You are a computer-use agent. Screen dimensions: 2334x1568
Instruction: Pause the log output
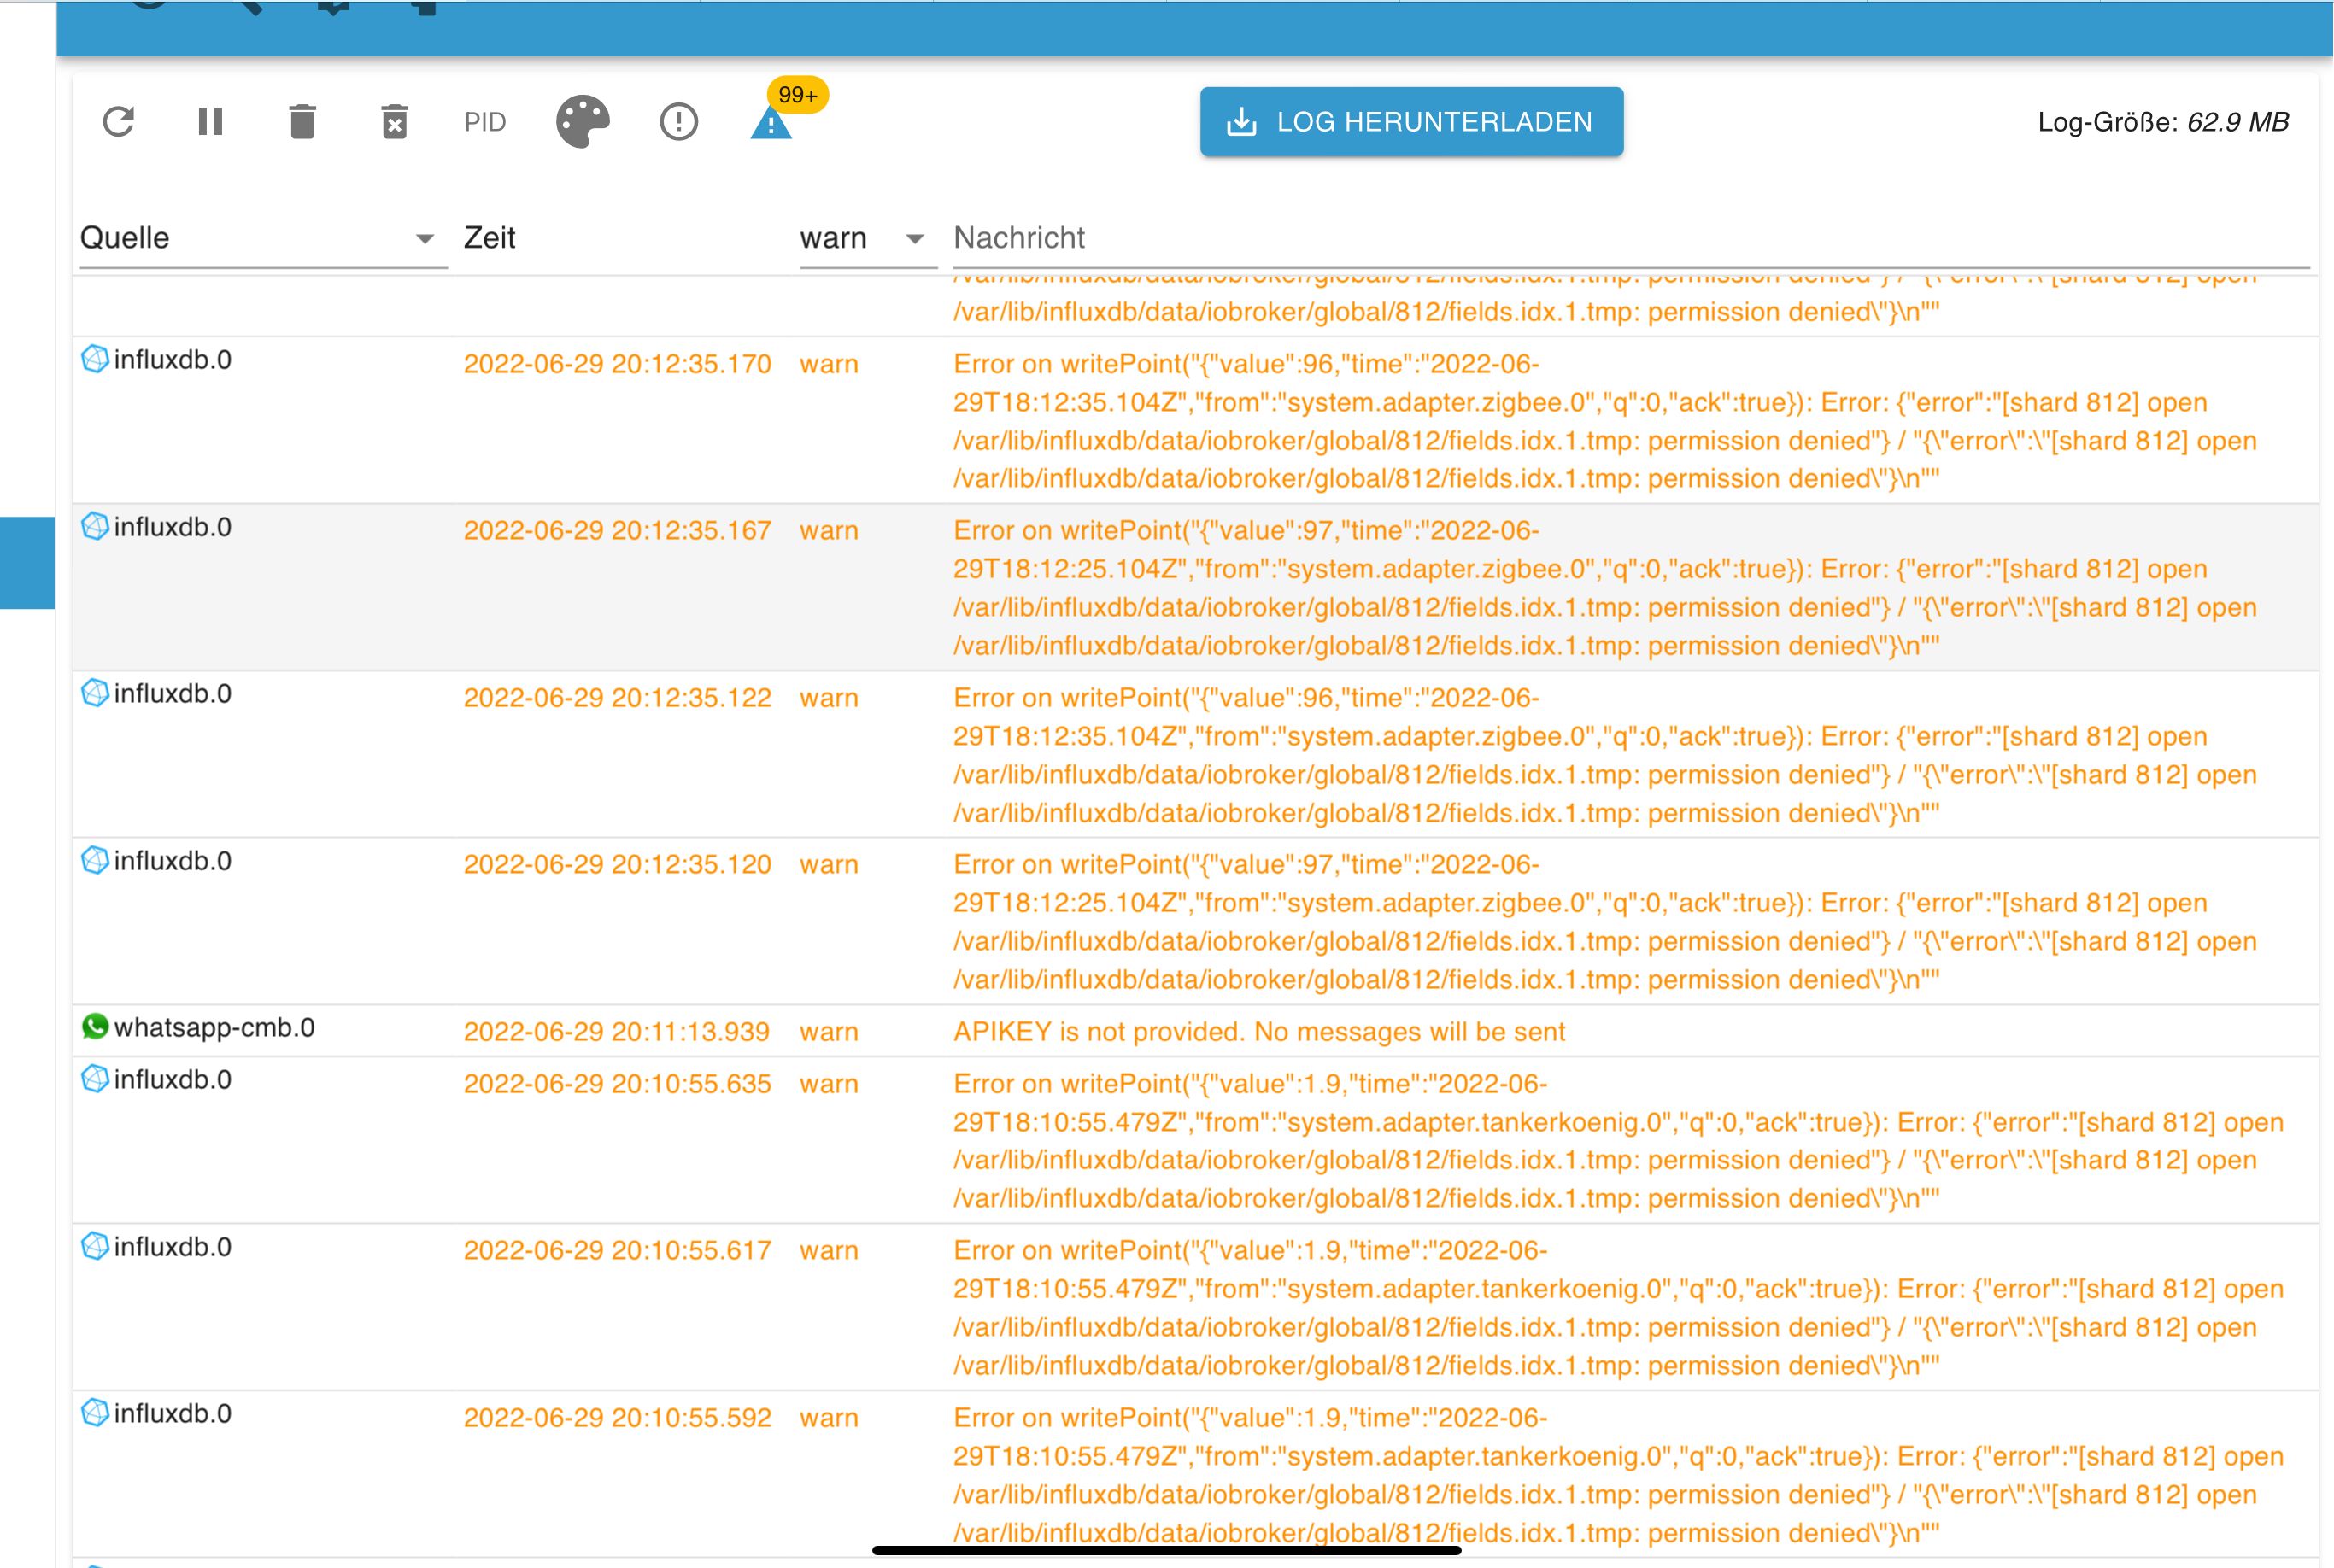(x=210, y=122)
